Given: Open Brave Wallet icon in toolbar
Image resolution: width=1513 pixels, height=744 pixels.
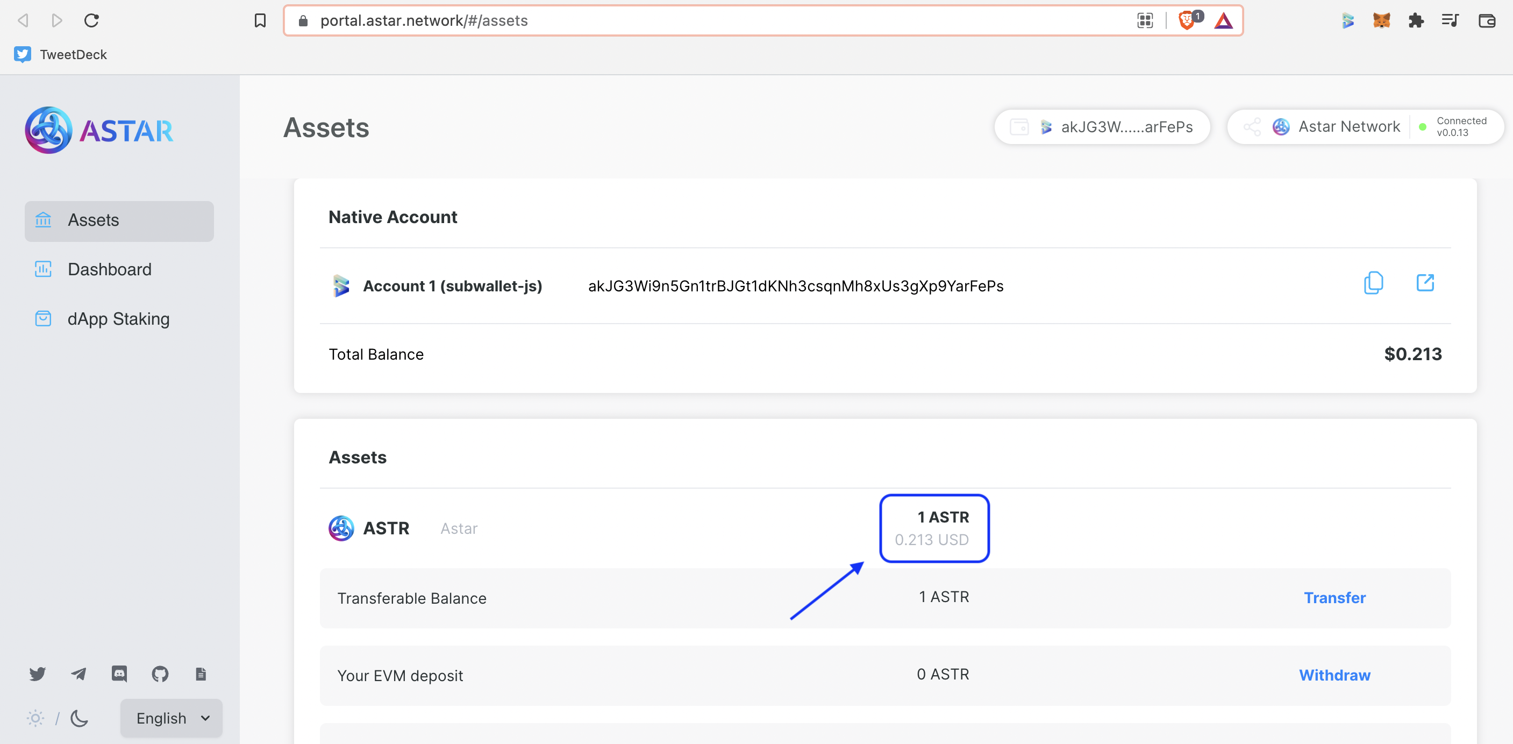Looking at the screenshot, I should (x=1487, y=20).
